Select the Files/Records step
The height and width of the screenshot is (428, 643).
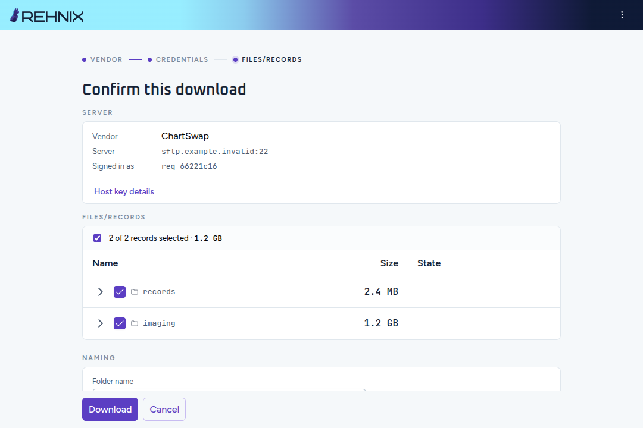coord(267,60)
